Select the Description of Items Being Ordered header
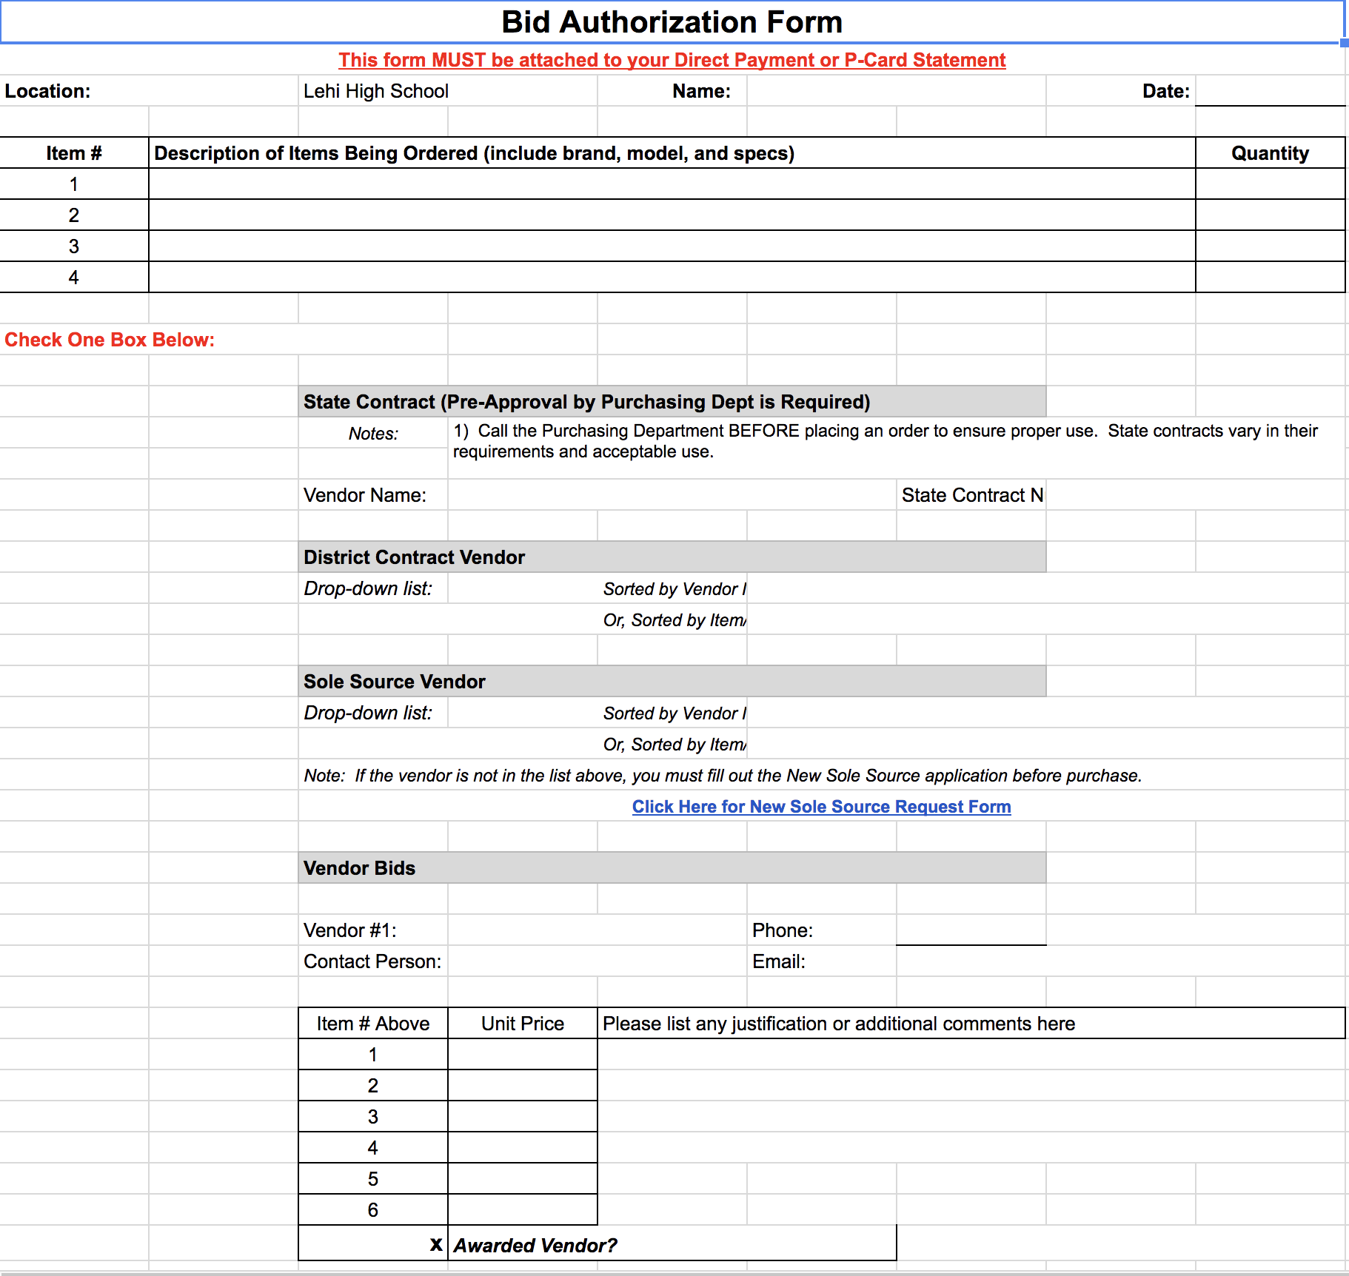1349x1276 pixels. pyautogui.click(x=672, y=153)
